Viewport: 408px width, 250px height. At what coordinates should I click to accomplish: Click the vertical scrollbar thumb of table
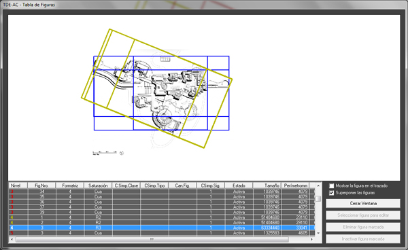(x=318, y=199)
